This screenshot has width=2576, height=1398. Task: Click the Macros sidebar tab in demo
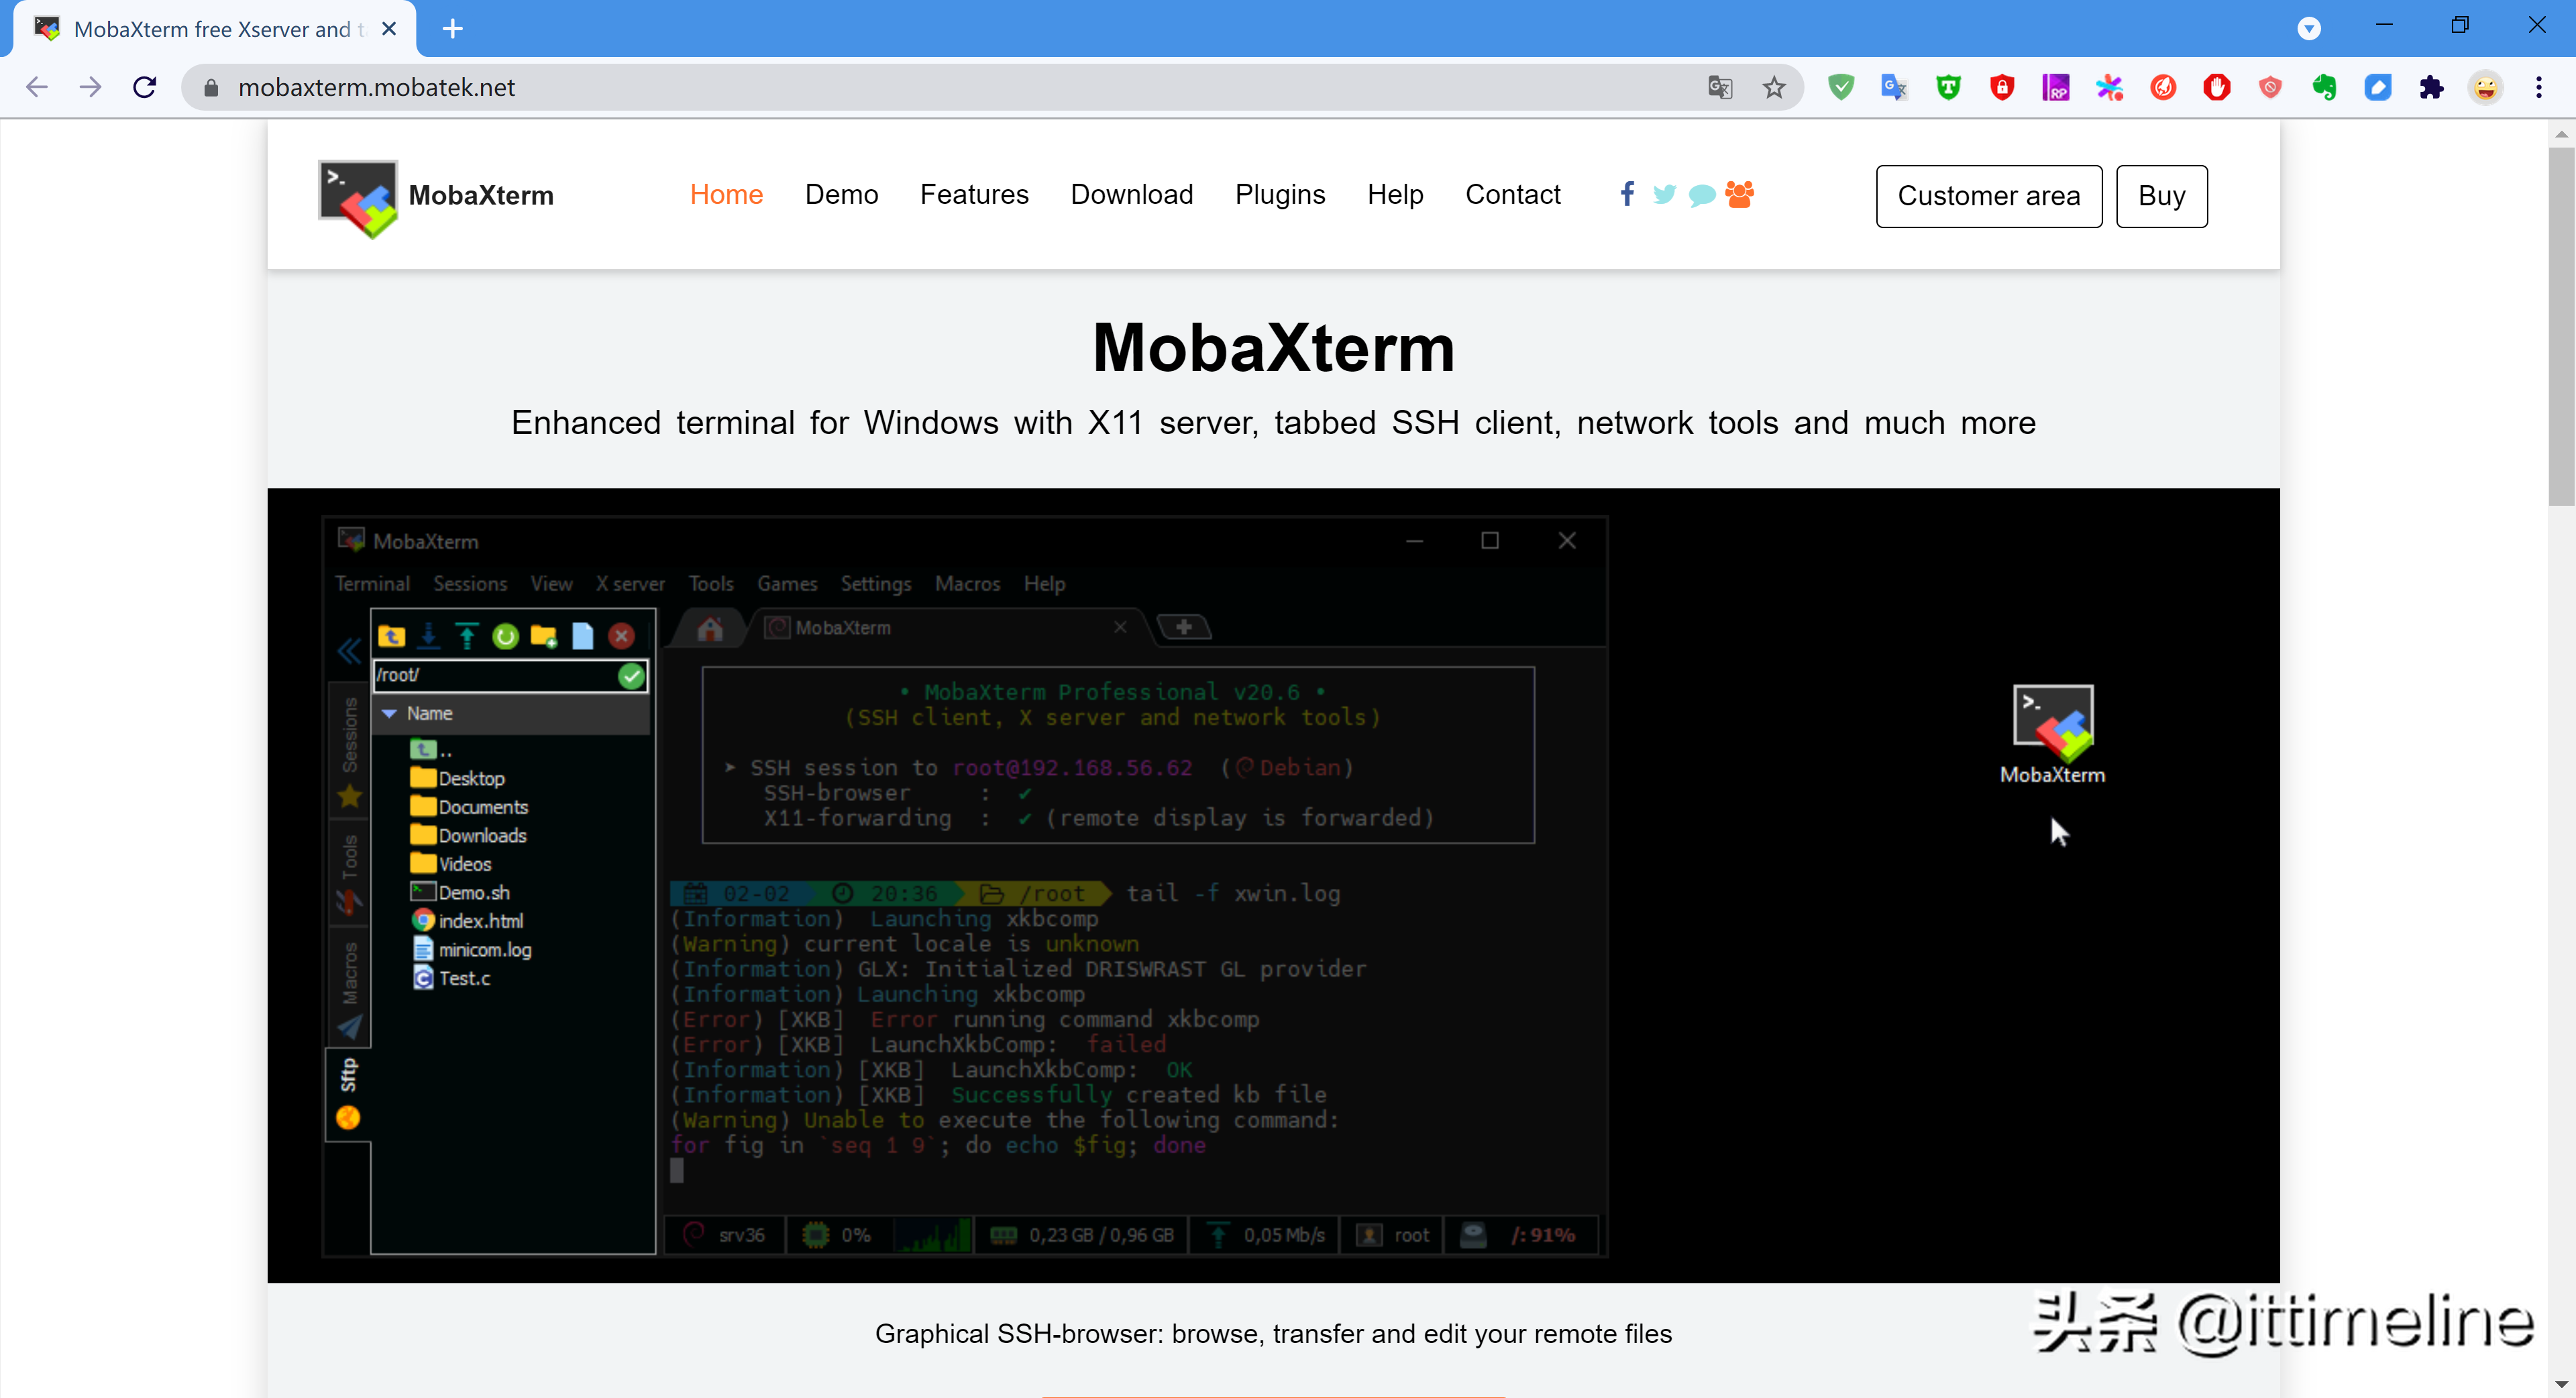pyautogui.click(x=349, y=987)
